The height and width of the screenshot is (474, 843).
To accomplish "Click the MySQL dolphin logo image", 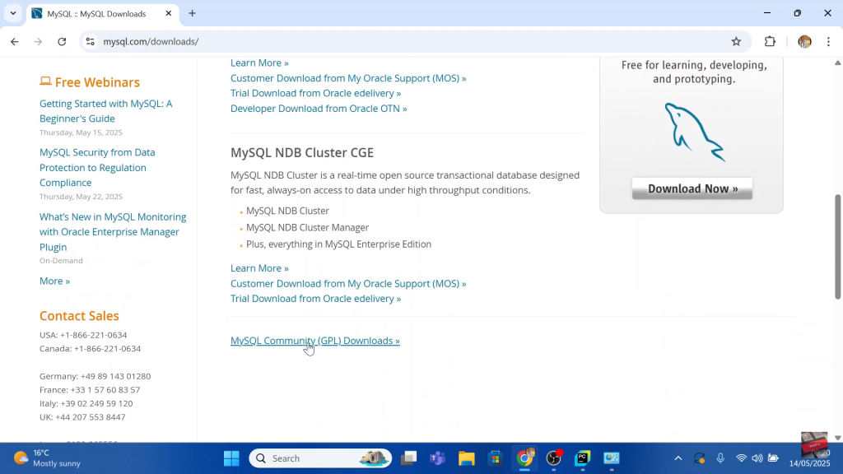I will pyautogui.click(x=695, y=132).
